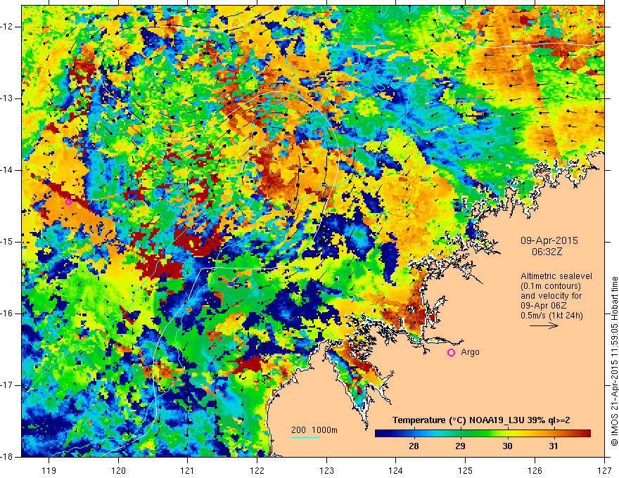Click colorbar value 28
Viewport: 619px width, 478px height.
[x=414, y=446]
